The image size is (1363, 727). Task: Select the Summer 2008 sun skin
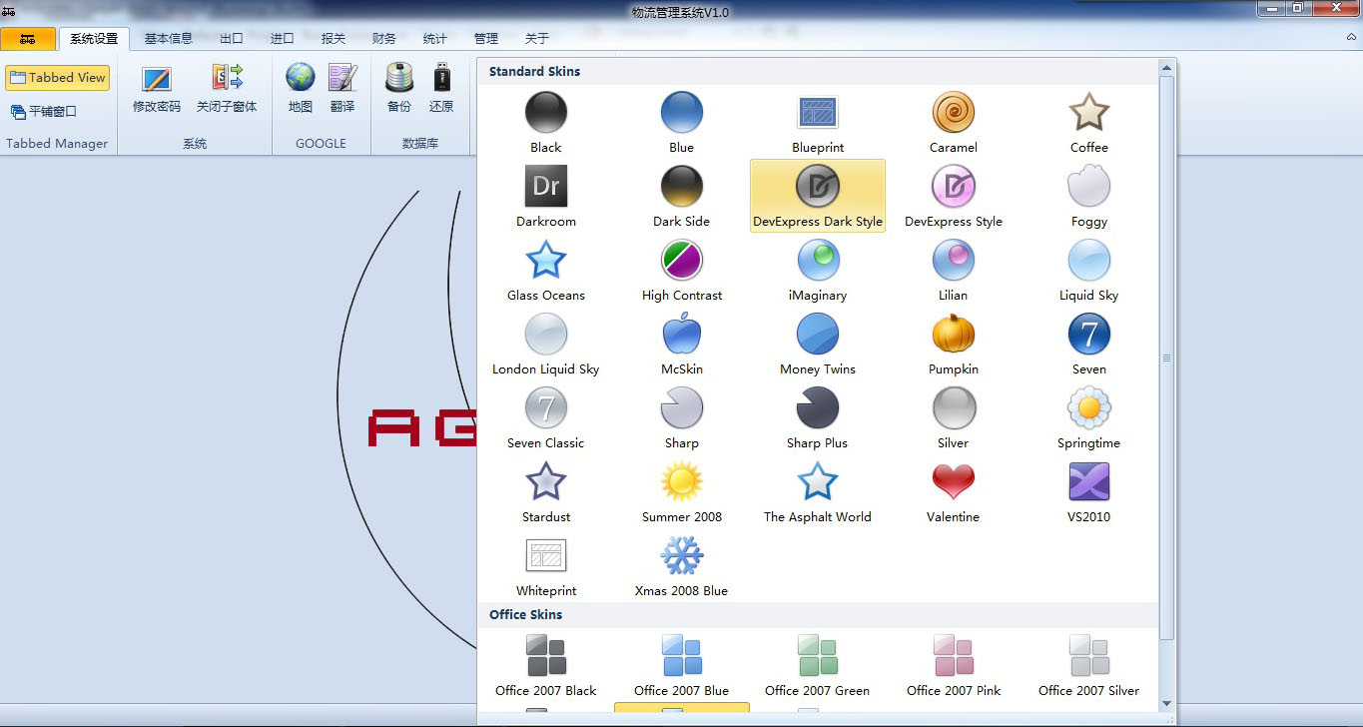click(681, 482)
